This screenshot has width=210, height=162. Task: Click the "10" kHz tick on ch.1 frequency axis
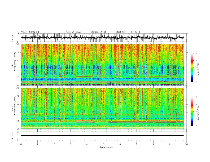coord(18,44)
